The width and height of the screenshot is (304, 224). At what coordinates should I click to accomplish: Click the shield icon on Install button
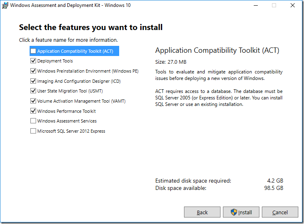click(x=234, y=212)
